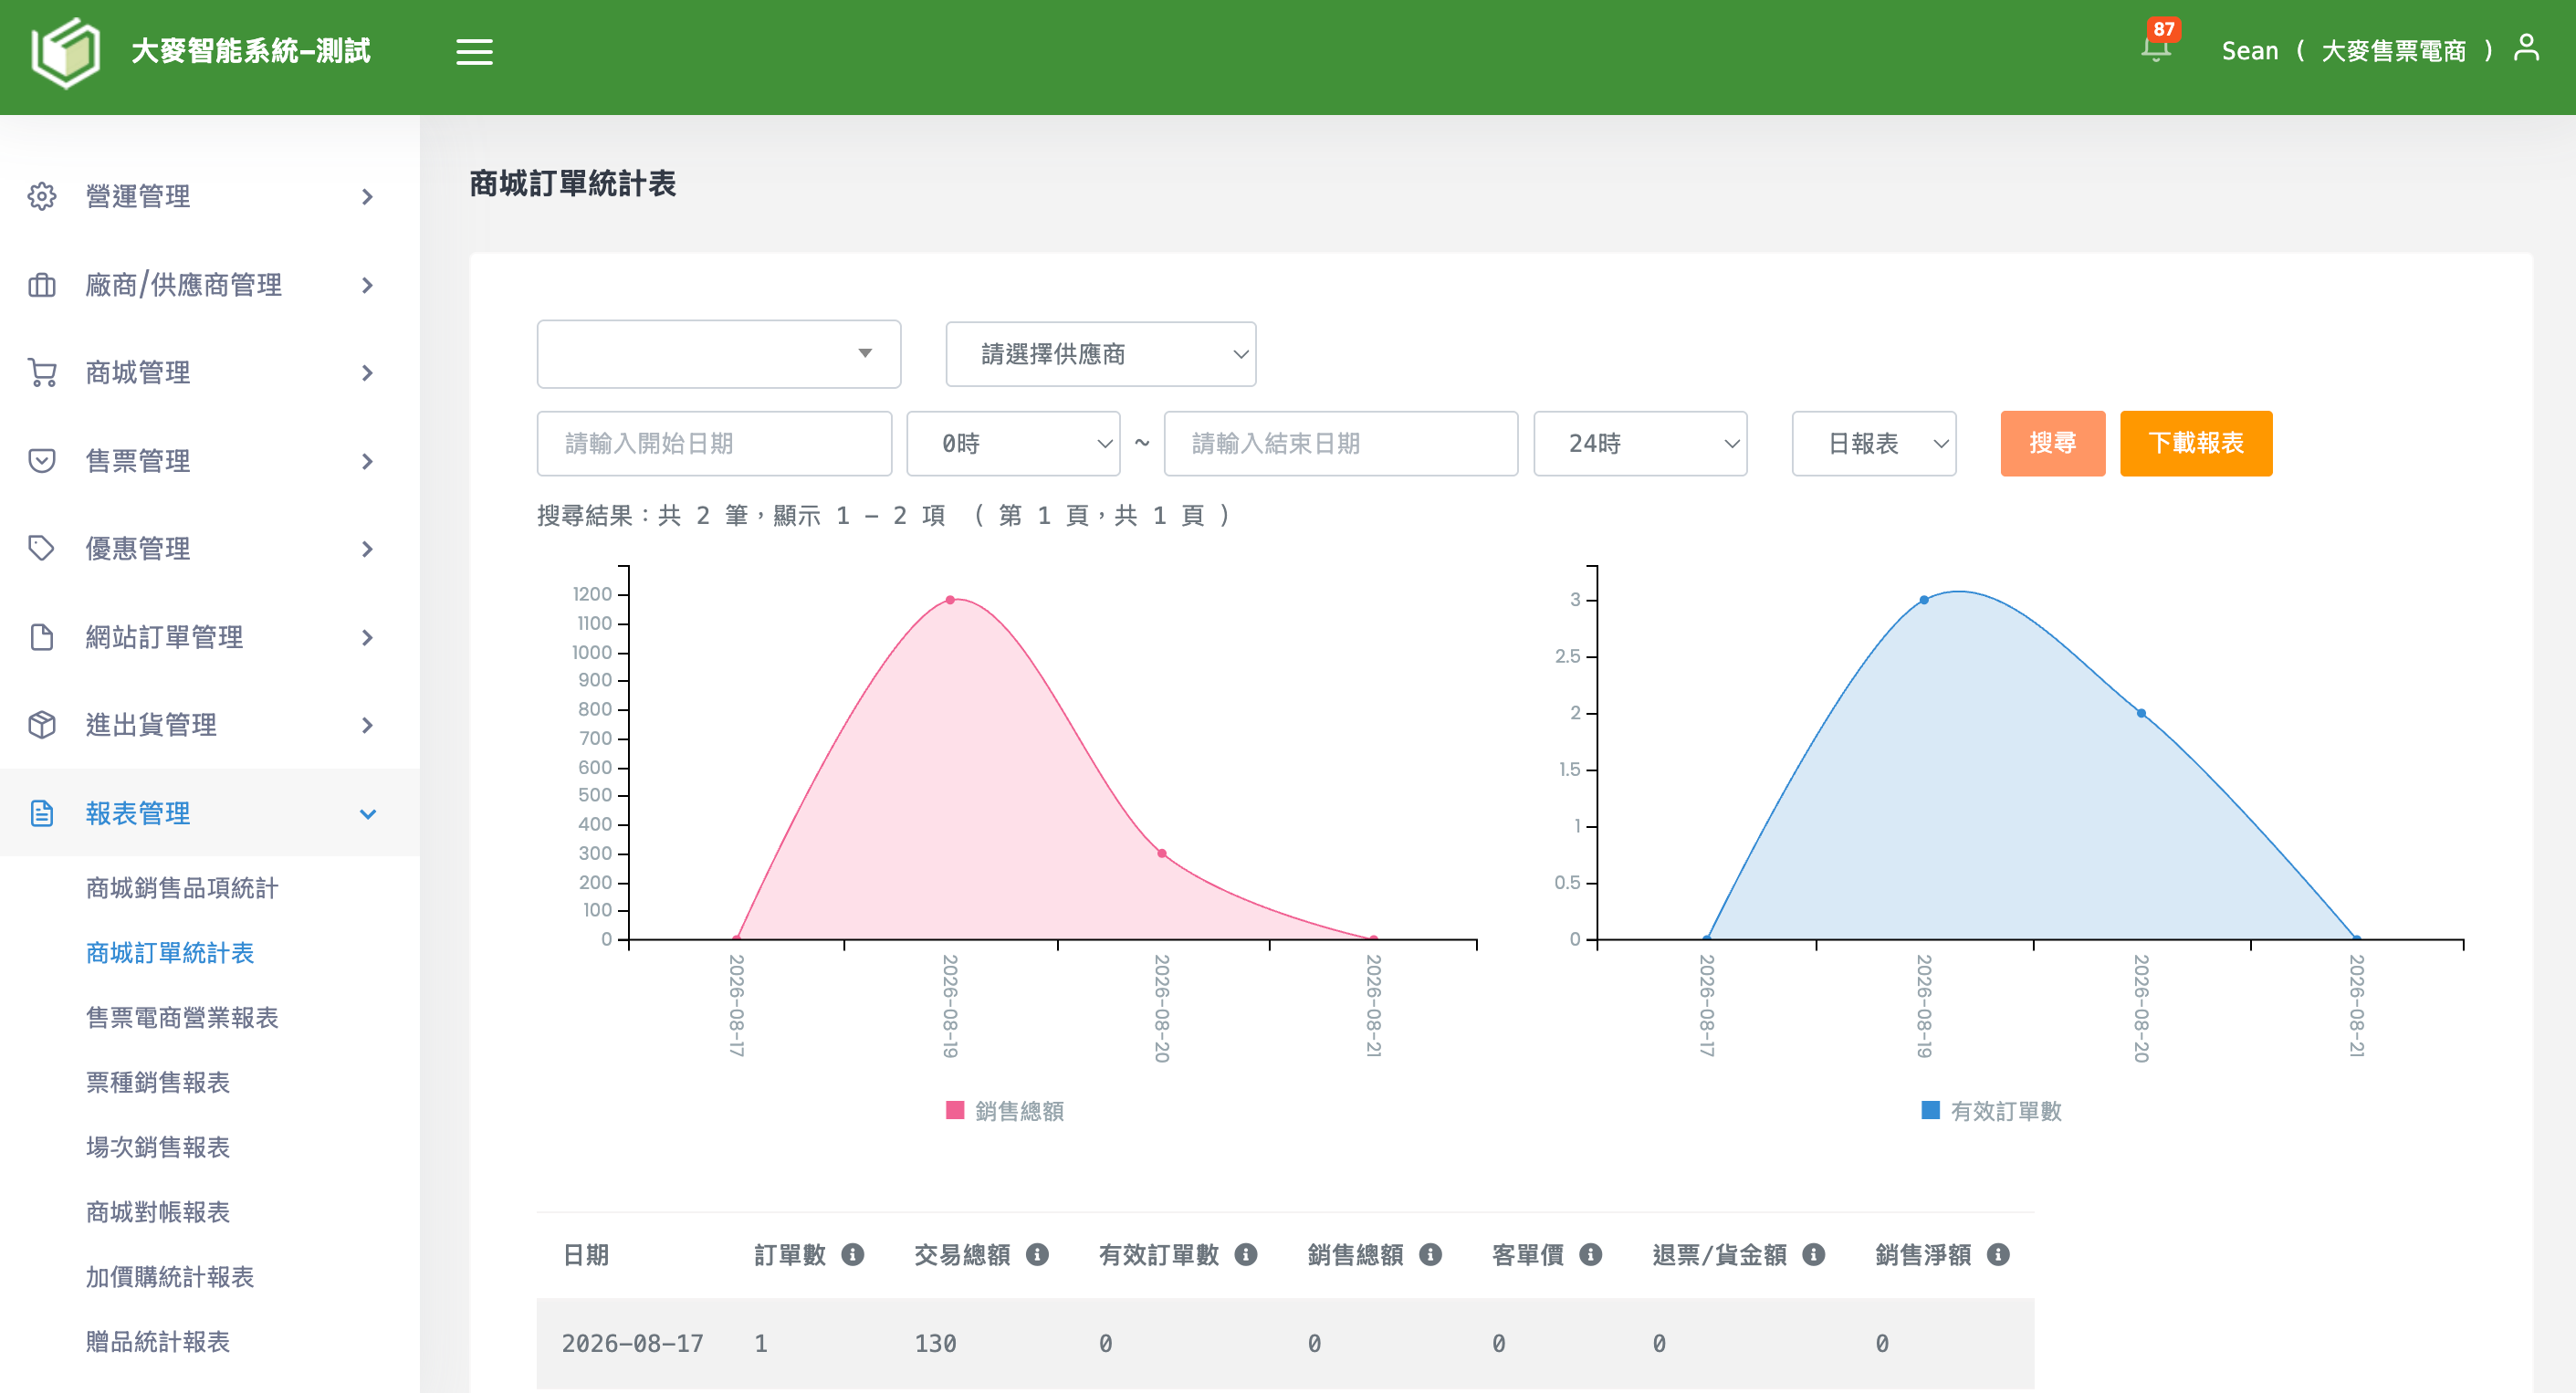Focus the 請輸入開始日期 field

coord(714,443)
